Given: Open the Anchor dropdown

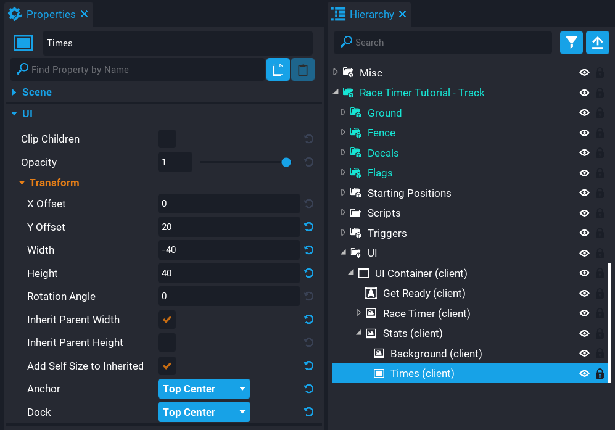Looking at the screenshot, I should pyautogui.click(x=204, y=389).
